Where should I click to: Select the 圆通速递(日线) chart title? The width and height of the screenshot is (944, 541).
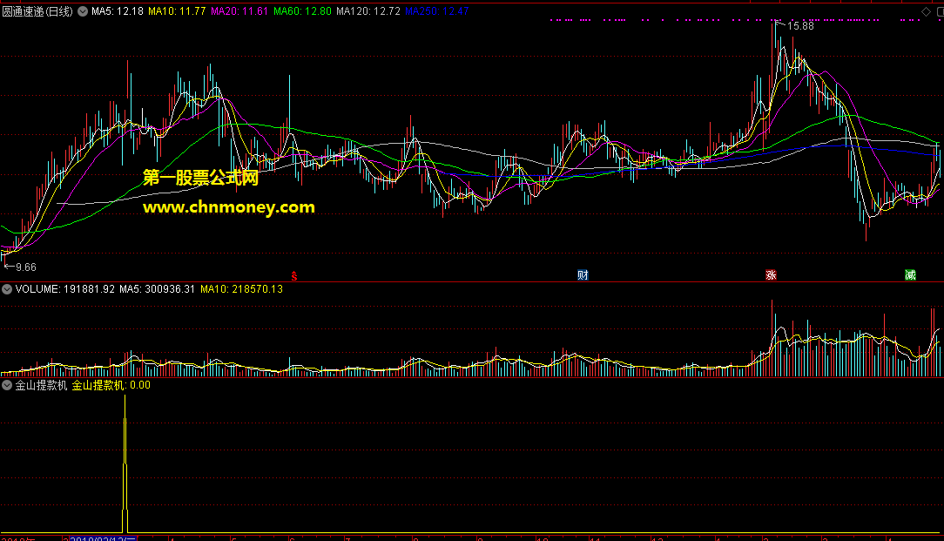(37, 11)
